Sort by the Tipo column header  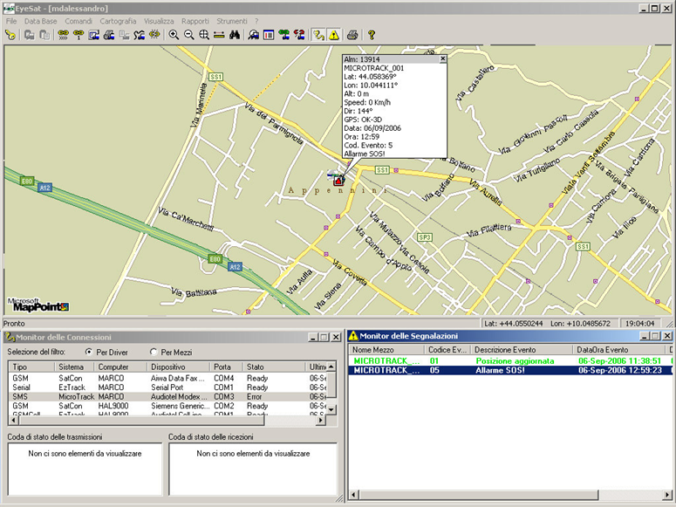(31, 367)
